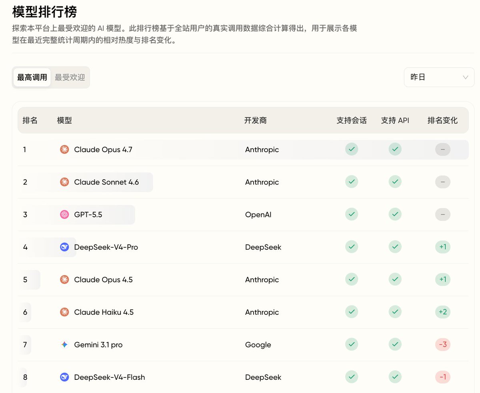Click rank number 8 cell

[25, 377]
